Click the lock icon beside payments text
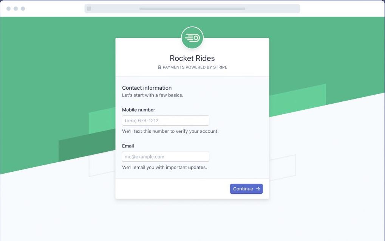The image size is (385, 241). pyautogui.click(x=159, y=67)
